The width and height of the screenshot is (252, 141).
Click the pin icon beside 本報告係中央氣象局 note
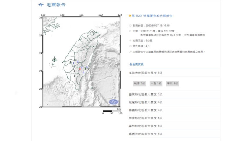pos(130,52)
